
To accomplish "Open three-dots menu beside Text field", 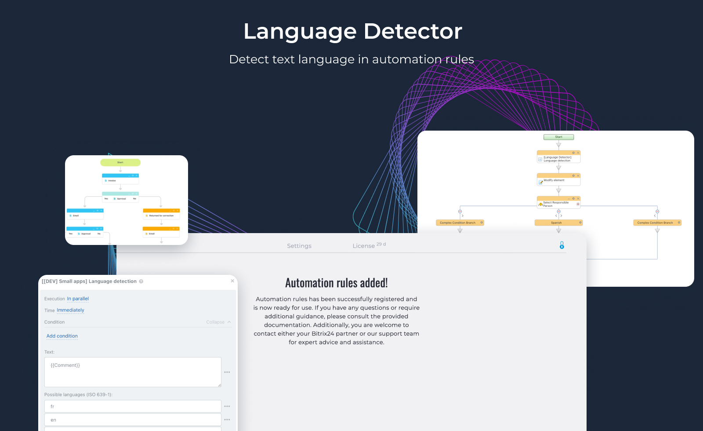I will (x=227, y=372).
